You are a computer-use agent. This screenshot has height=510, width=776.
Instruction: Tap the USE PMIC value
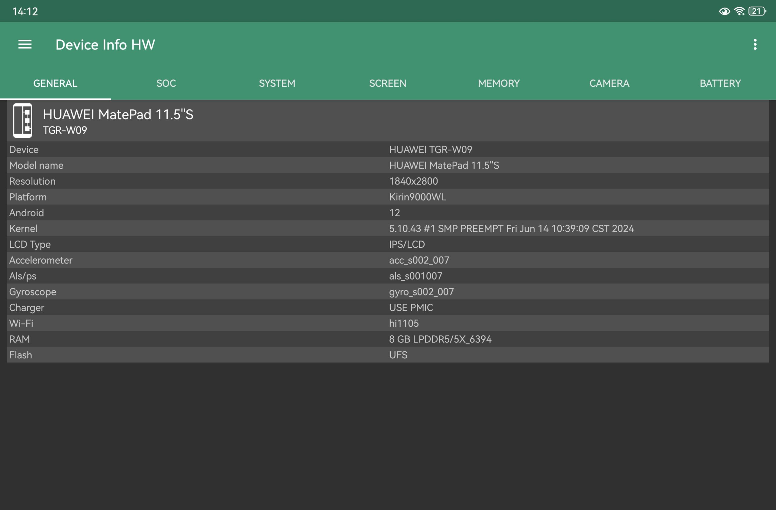point(411,308)
